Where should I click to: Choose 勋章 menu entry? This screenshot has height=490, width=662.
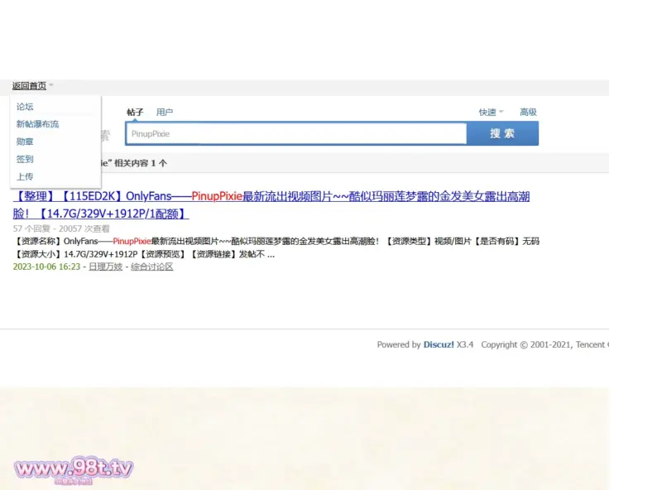point(25,142)
